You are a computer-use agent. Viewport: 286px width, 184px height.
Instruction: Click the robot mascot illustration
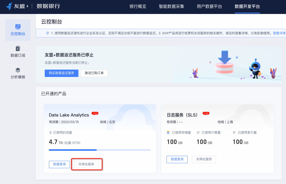point(255,69)
